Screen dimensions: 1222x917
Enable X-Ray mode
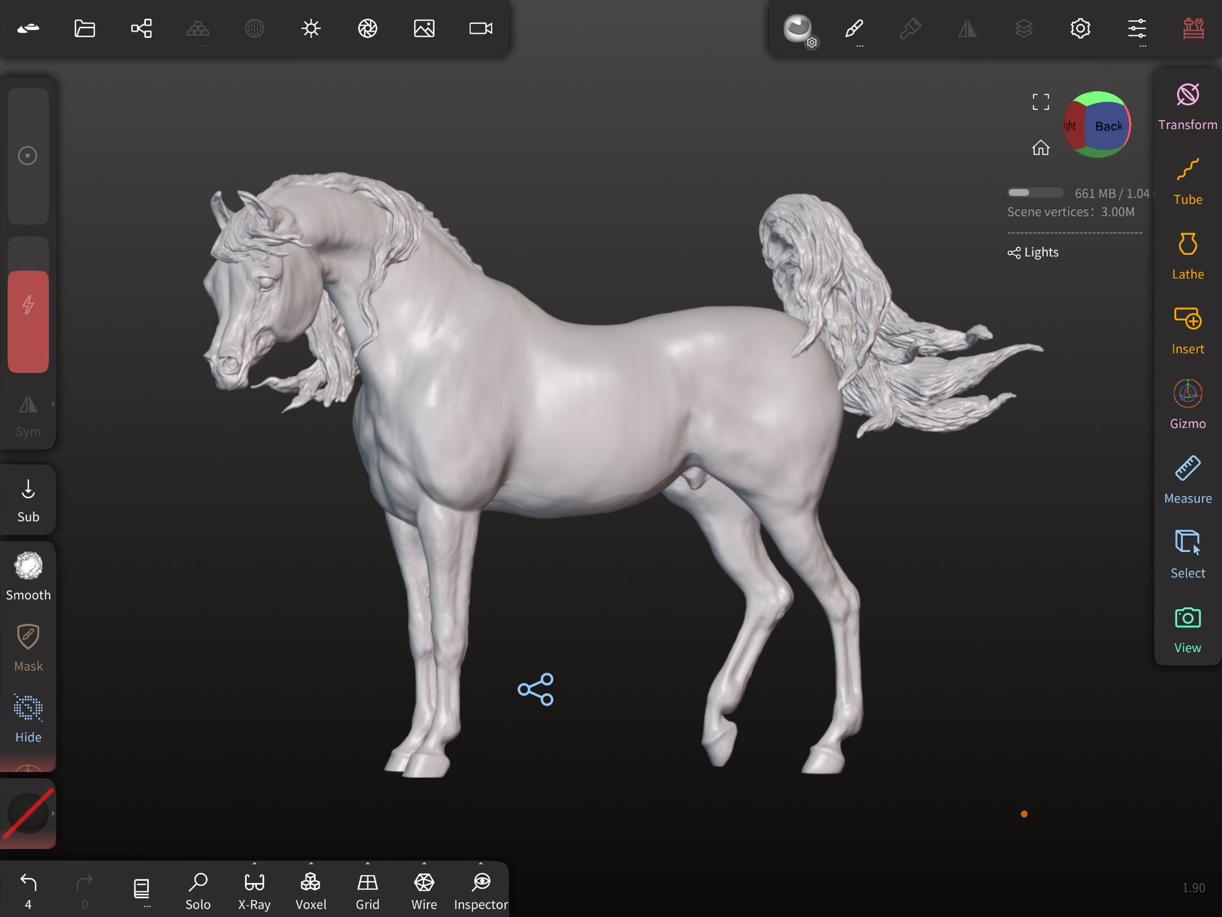click(x=254, y=890)
